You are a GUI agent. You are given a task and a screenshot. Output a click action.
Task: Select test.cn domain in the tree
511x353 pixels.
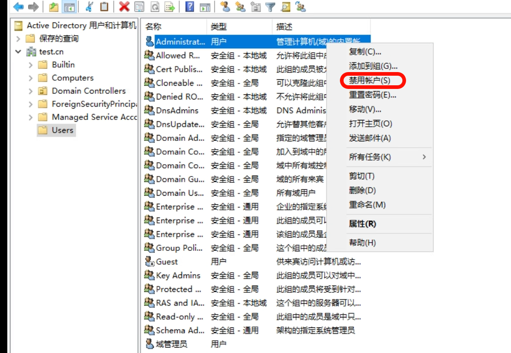(x=45, y=52)
